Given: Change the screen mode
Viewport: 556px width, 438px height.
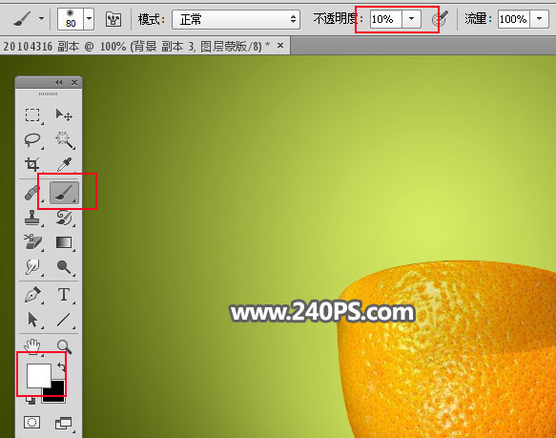Looking at the screenshot, I should tap(64, 423).
